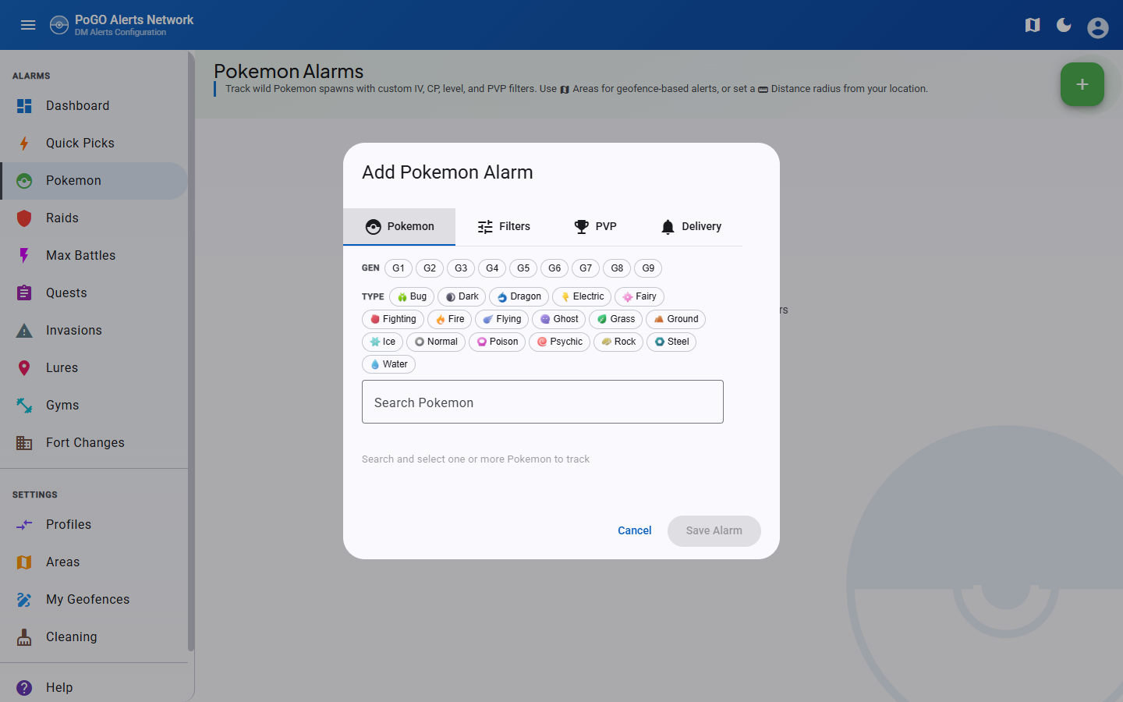
Task: Select the Grass type chip
Action: (615, 320)
